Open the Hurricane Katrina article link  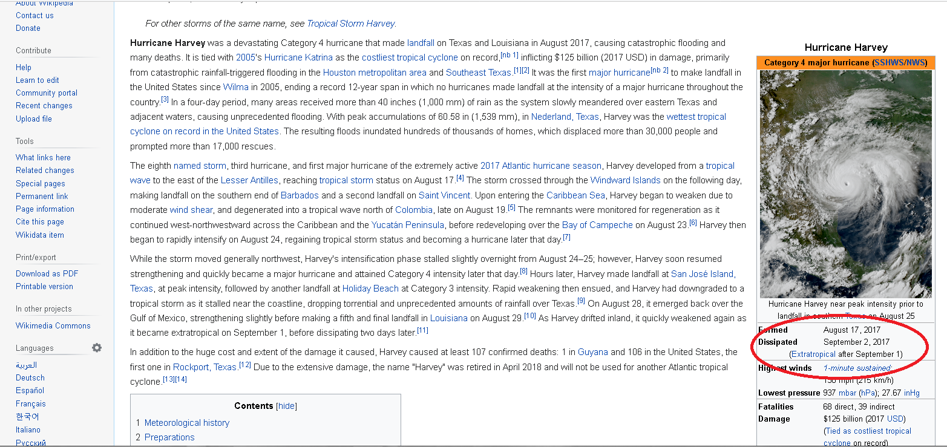tap(298, 57)
